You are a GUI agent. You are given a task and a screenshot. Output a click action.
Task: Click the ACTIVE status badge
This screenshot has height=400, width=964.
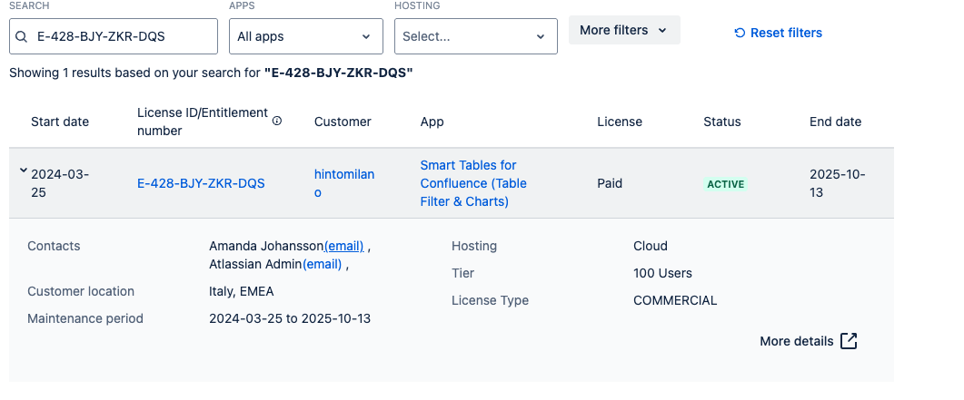coord(725,184)
